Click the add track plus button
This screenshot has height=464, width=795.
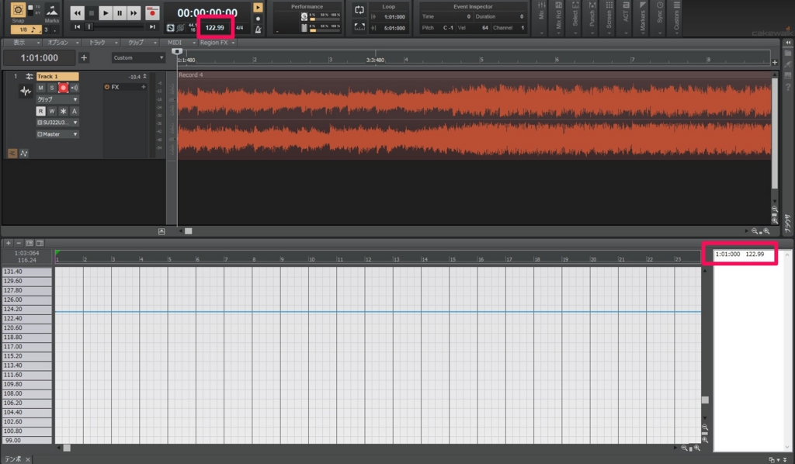[x=84, y=57]
